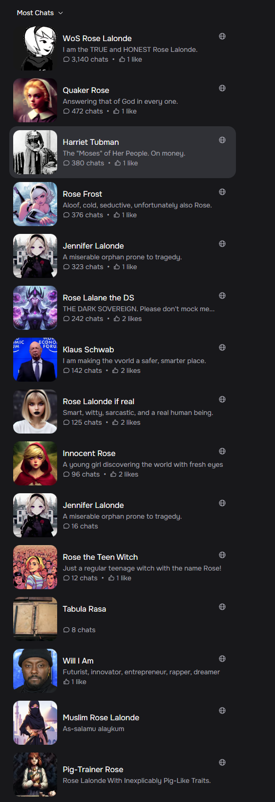Open the Rose Lalonde if real chat
This screenshot has height=802, width=275.
[123, 412]
